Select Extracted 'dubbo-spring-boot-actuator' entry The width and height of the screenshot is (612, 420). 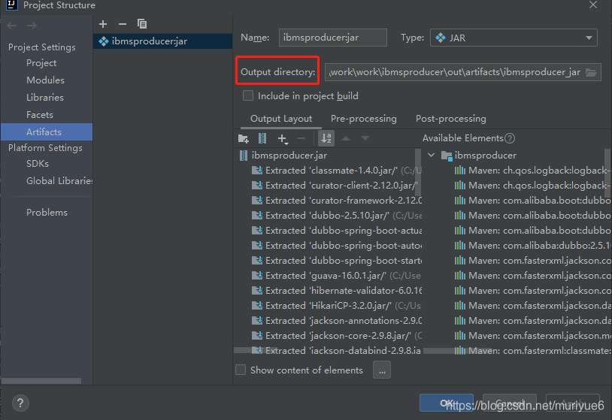tap(336, 231)
